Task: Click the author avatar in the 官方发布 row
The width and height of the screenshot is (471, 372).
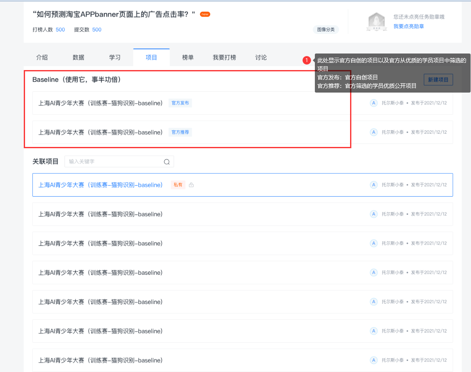Action: [x=373, y=103]
